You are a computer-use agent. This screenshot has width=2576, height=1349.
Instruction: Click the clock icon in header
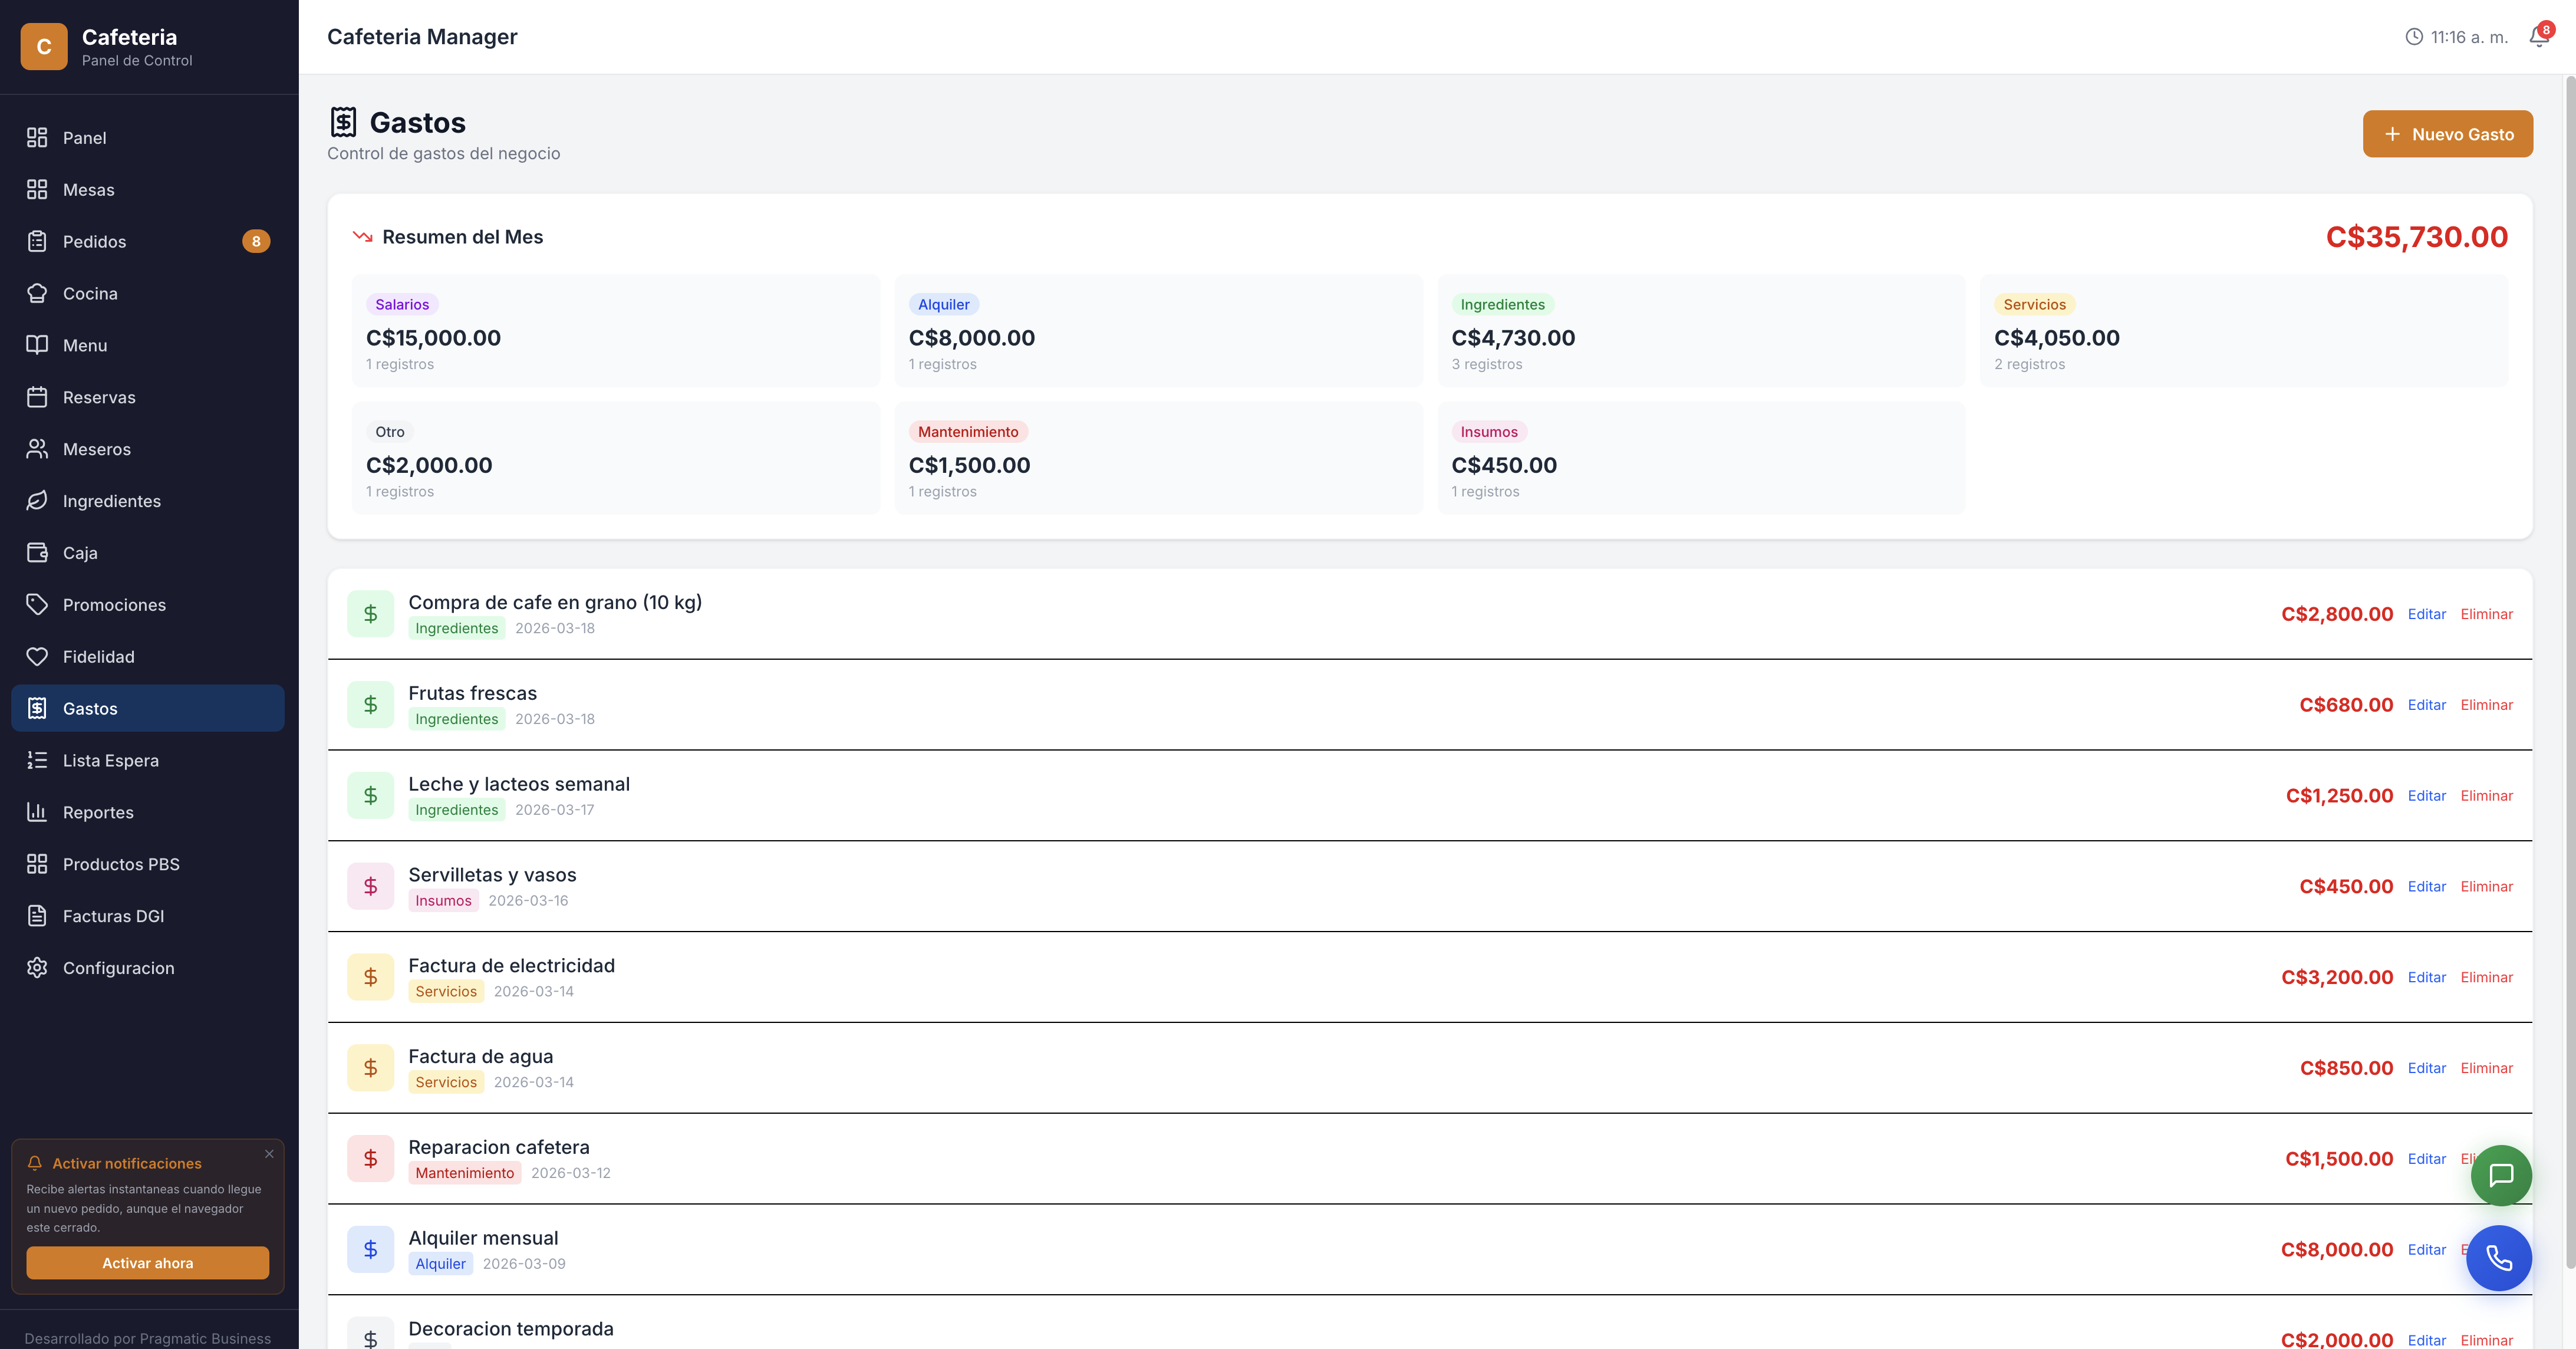point(2413,37)
